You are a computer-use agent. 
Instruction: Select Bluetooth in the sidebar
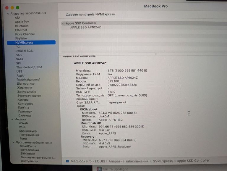coord(22,26)
